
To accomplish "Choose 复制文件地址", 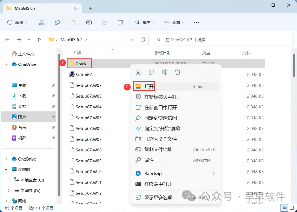I will pyautogui.click(x=175, y=150).
